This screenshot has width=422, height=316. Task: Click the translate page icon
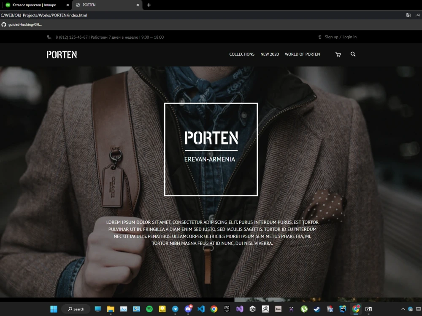click(408, 15)
